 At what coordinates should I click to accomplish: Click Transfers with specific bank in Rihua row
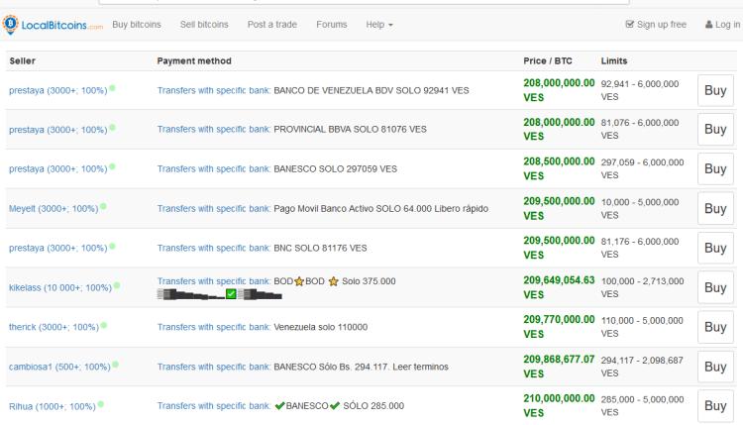point(214,406)
